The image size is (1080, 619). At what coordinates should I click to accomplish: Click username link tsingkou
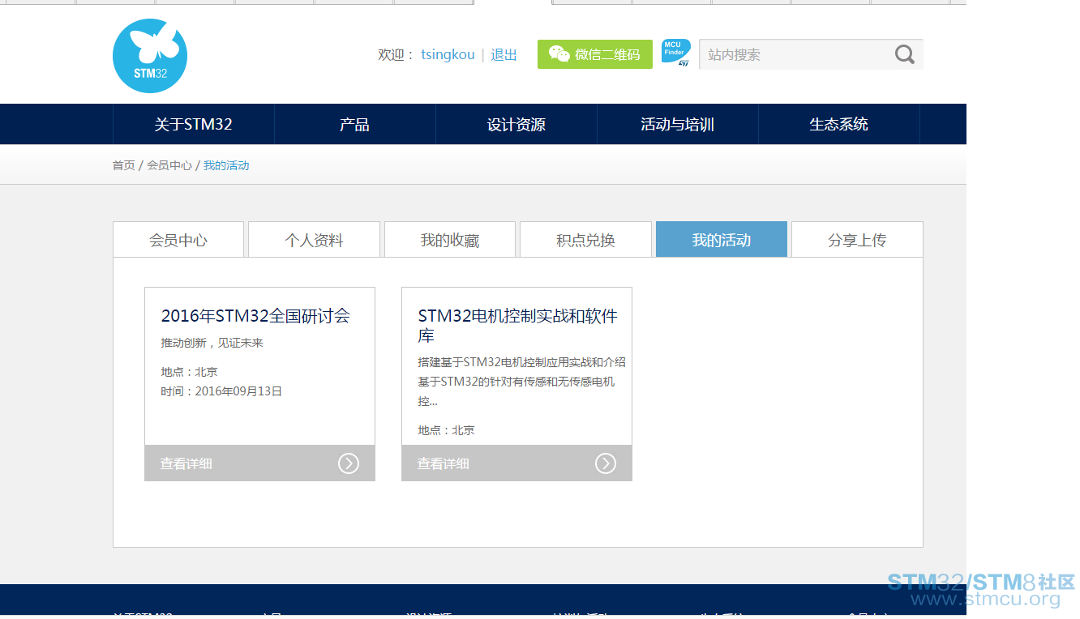tap(448, 54)
